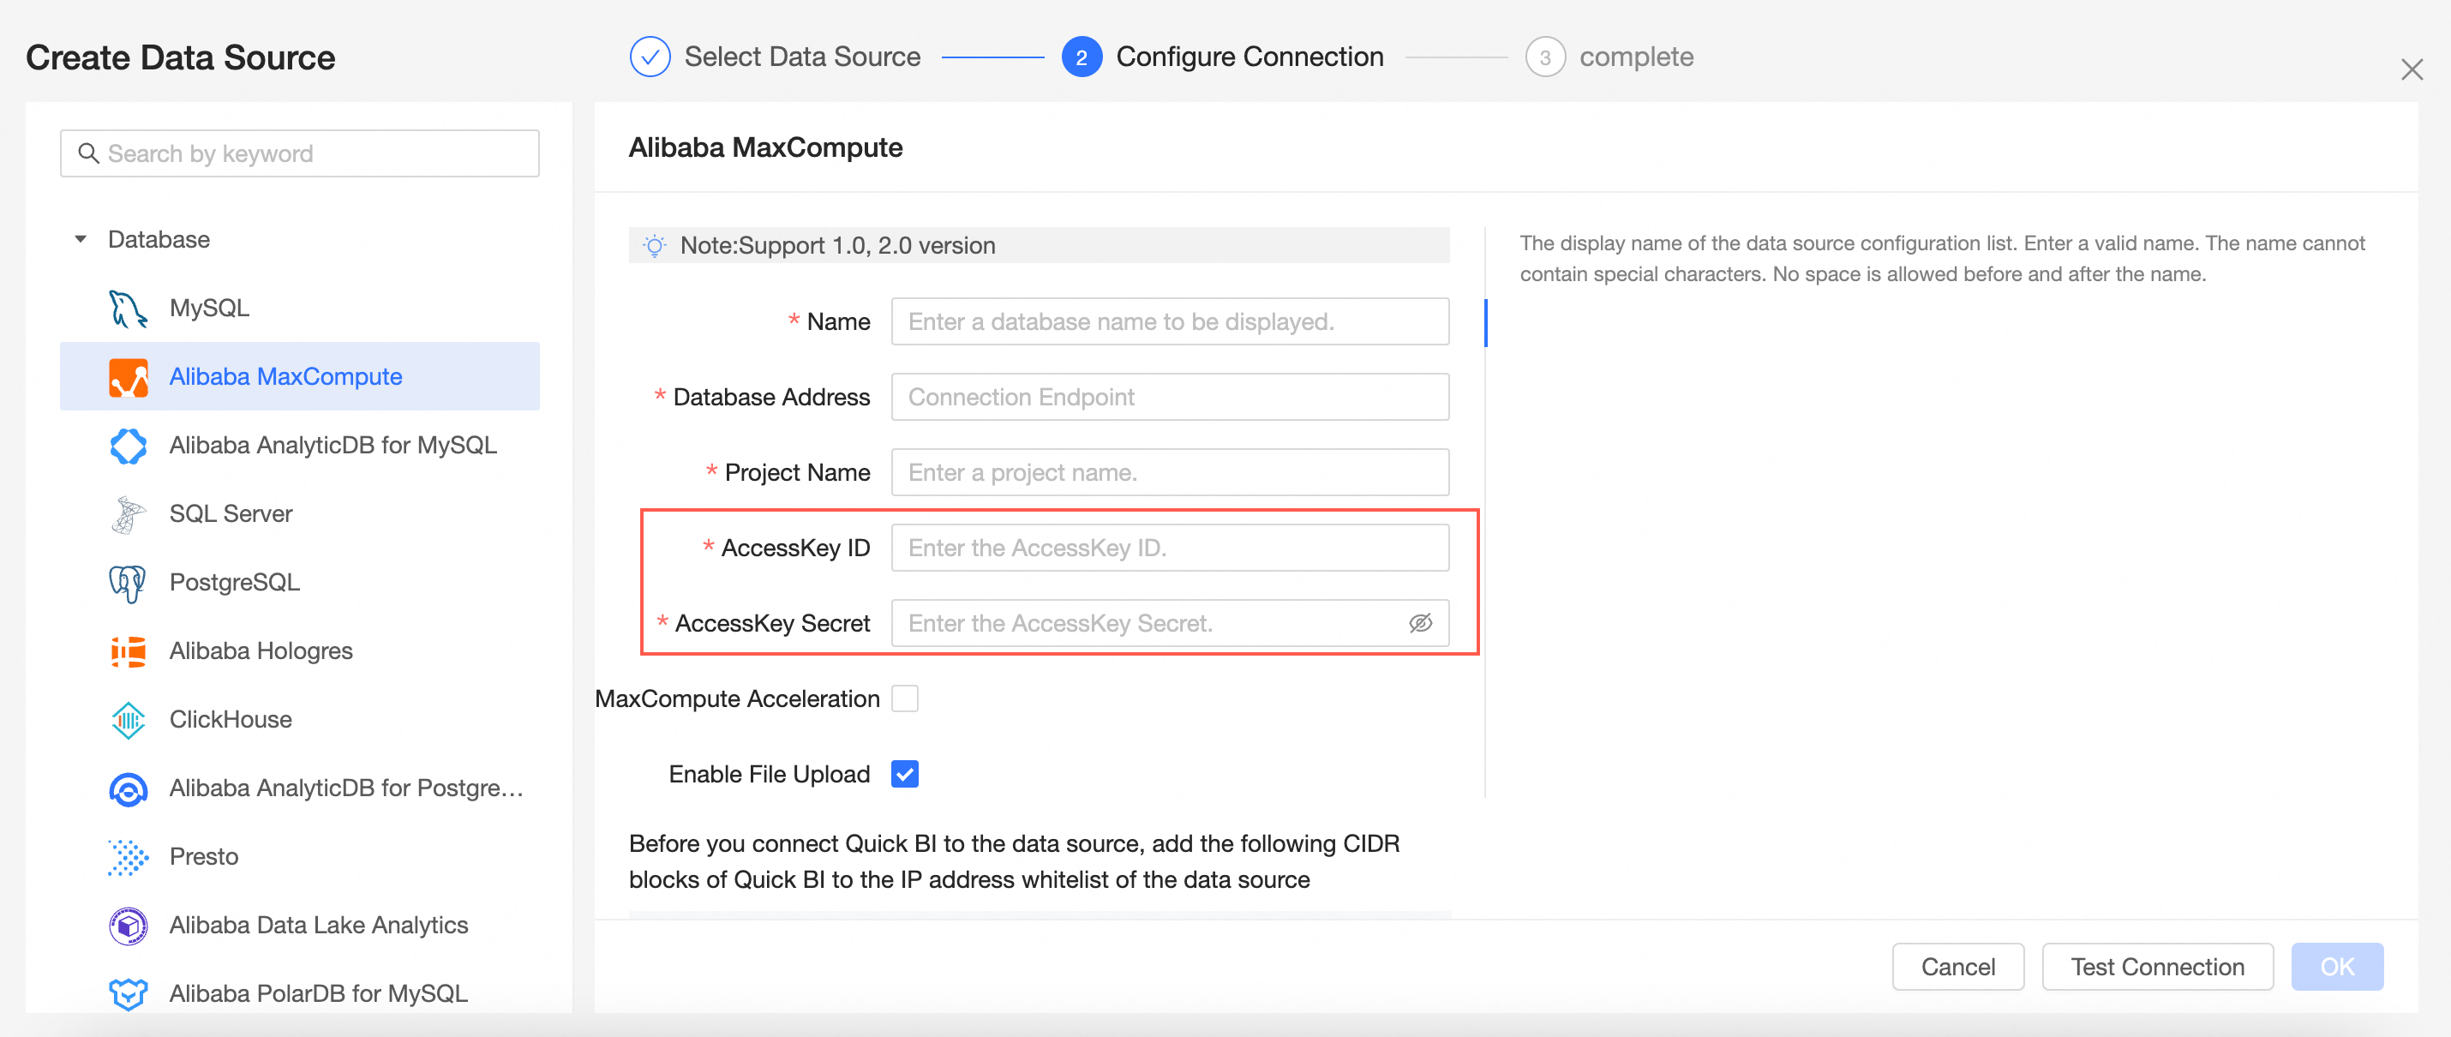
Task: Click the Cancel button
Action: pos(1957,967)
